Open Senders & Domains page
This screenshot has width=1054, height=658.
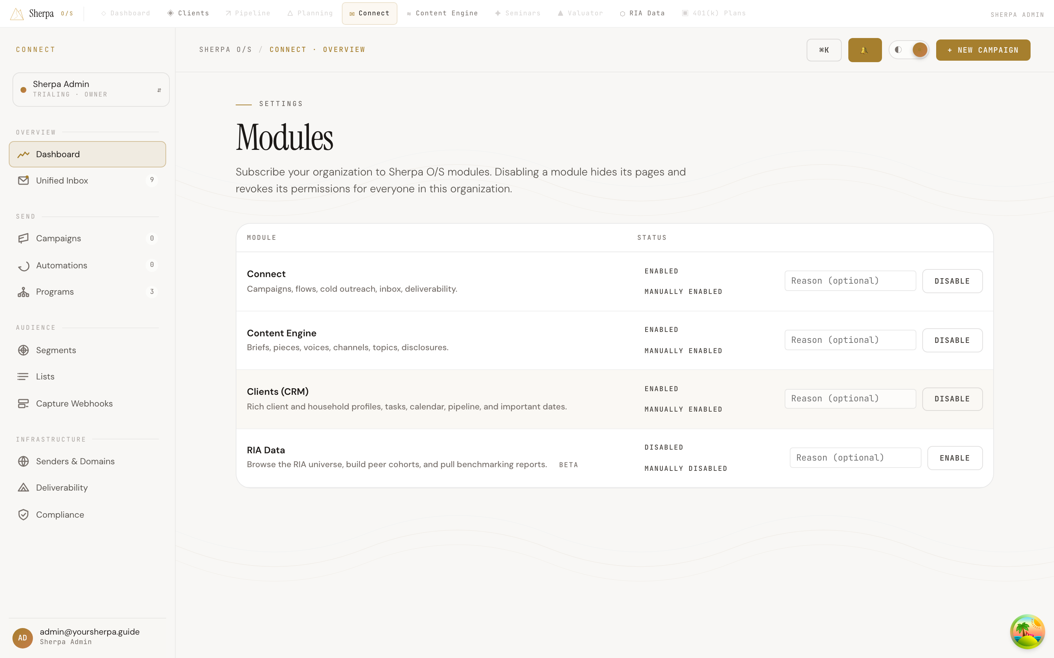point(87,461)
